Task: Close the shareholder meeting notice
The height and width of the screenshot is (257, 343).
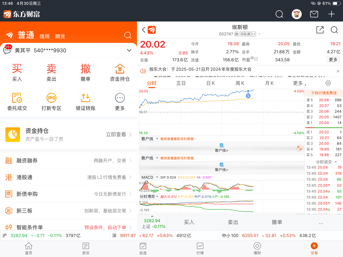Action: (338, 71)
